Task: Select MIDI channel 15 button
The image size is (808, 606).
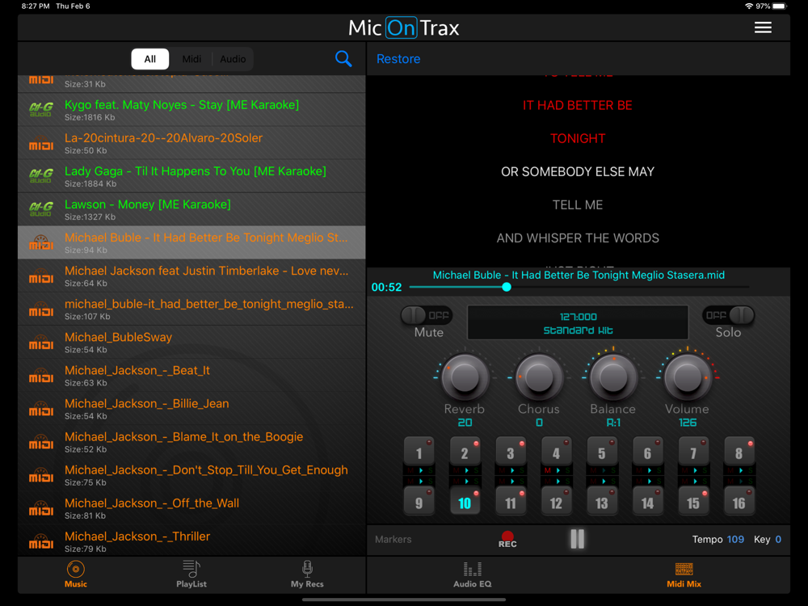Action: 693,502
